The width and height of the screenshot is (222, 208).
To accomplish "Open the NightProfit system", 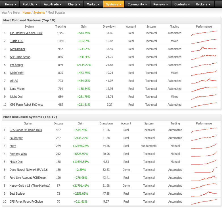I will coord(17,73).
